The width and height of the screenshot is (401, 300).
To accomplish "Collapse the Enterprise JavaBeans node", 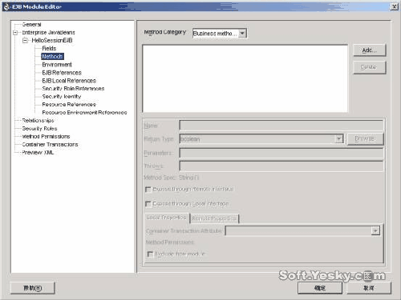I will pyautogui.click(x=15, y=33).
